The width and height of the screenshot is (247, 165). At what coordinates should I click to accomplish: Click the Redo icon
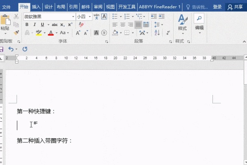[x=25, y=49]
